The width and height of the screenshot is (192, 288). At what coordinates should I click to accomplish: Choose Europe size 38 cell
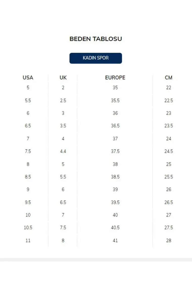tap(115, 164)
